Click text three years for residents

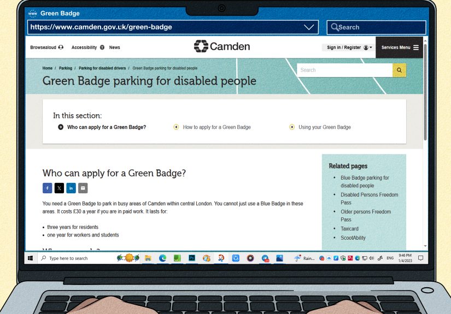click(x=73, y=227)
